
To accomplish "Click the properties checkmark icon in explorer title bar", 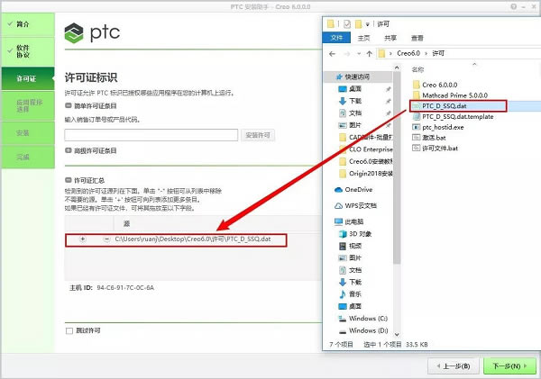I will 347,24.
